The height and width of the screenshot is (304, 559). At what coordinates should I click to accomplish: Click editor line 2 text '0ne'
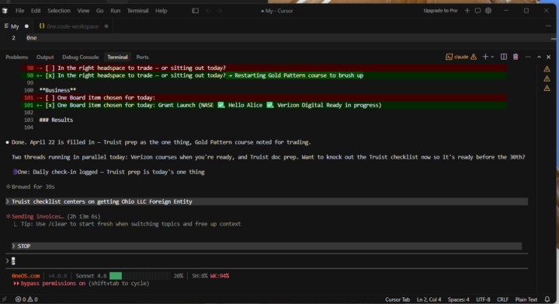pyautogui.click(x=31, y=38)
